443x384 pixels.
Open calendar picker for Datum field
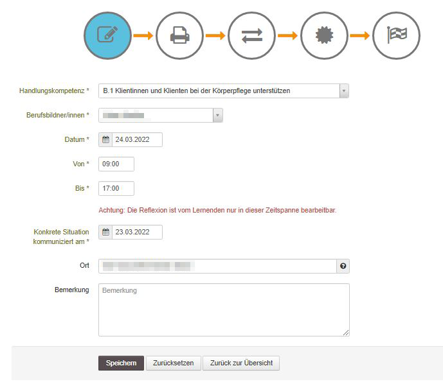[x=106, y=140]
